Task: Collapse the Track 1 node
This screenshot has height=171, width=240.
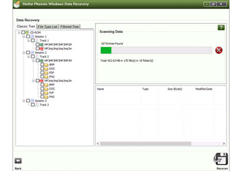Action: [28, 41]
